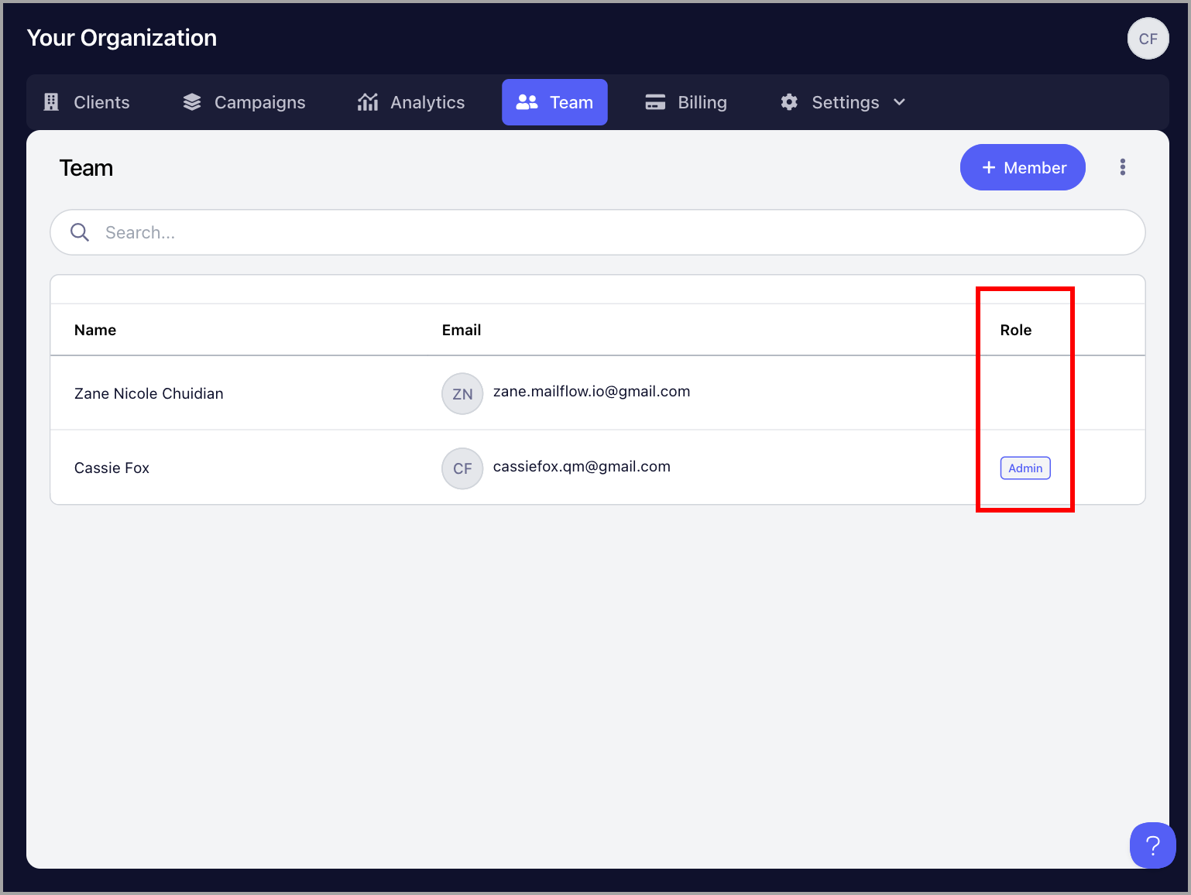Image resolution: width=1191 pixels, height=895 pixels.
Task: Click the Billing credit card icon
Action: coord(655,102)
